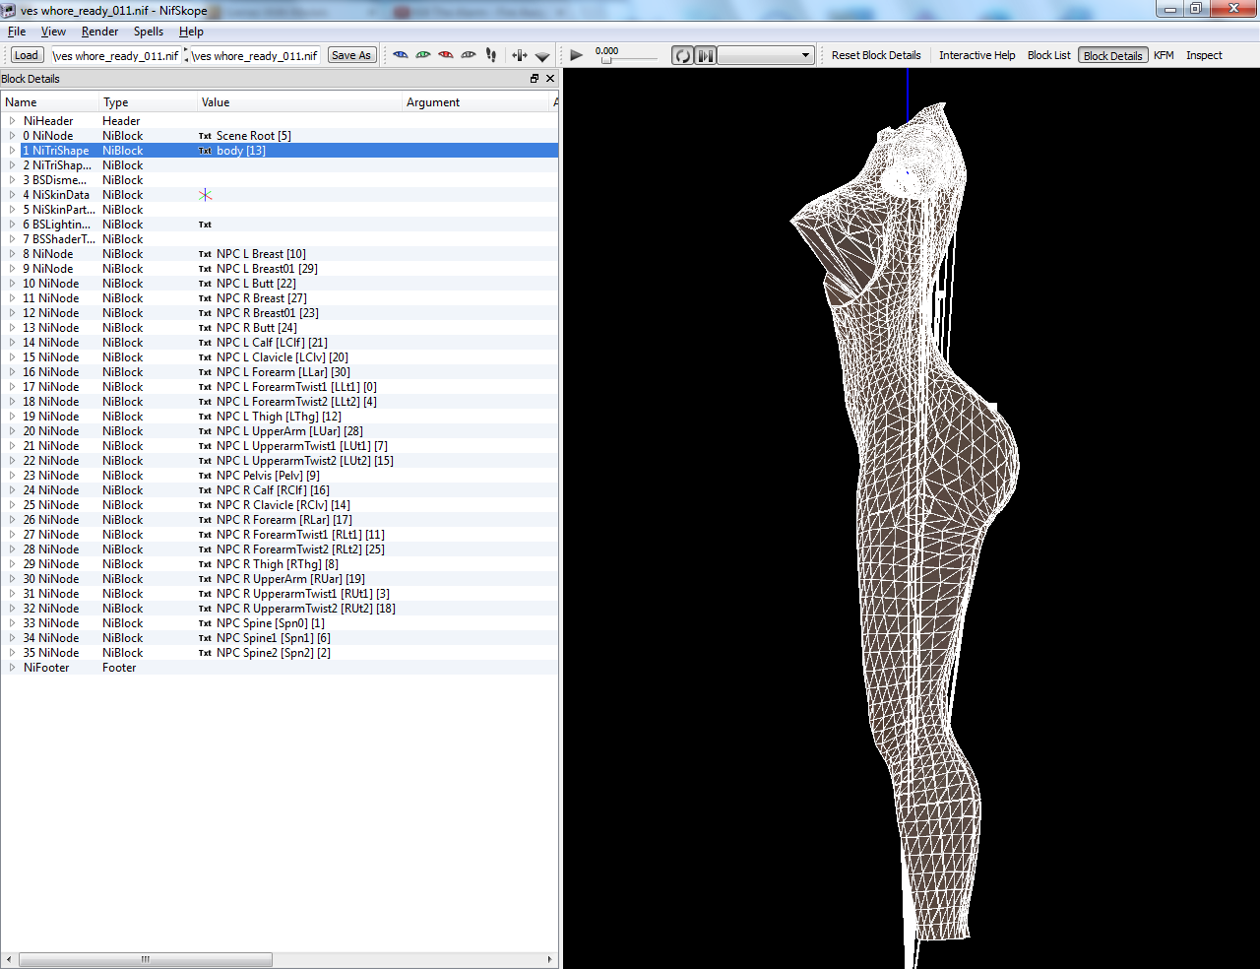Screen dimensions: 1260x969
Task: Click the Save As button
Action: point(351,55)
